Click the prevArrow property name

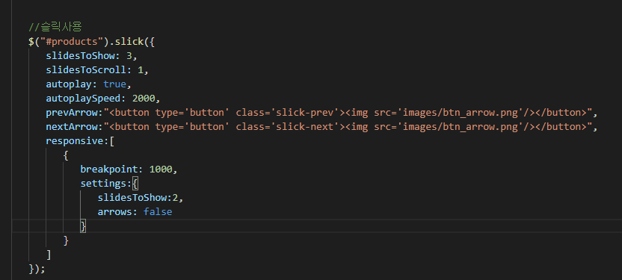[x=72, y=113]
